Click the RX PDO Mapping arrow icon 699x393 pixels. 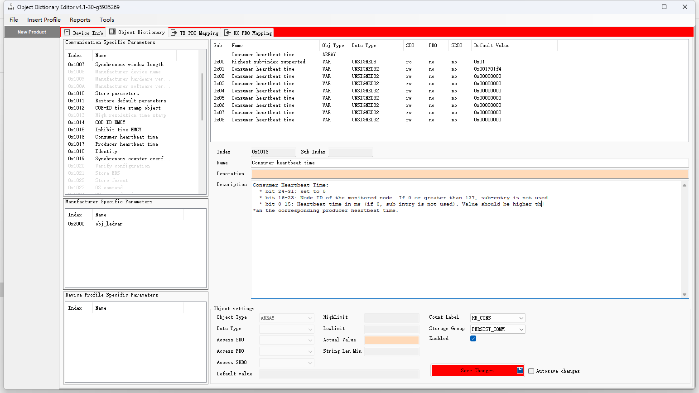(228, 33)
